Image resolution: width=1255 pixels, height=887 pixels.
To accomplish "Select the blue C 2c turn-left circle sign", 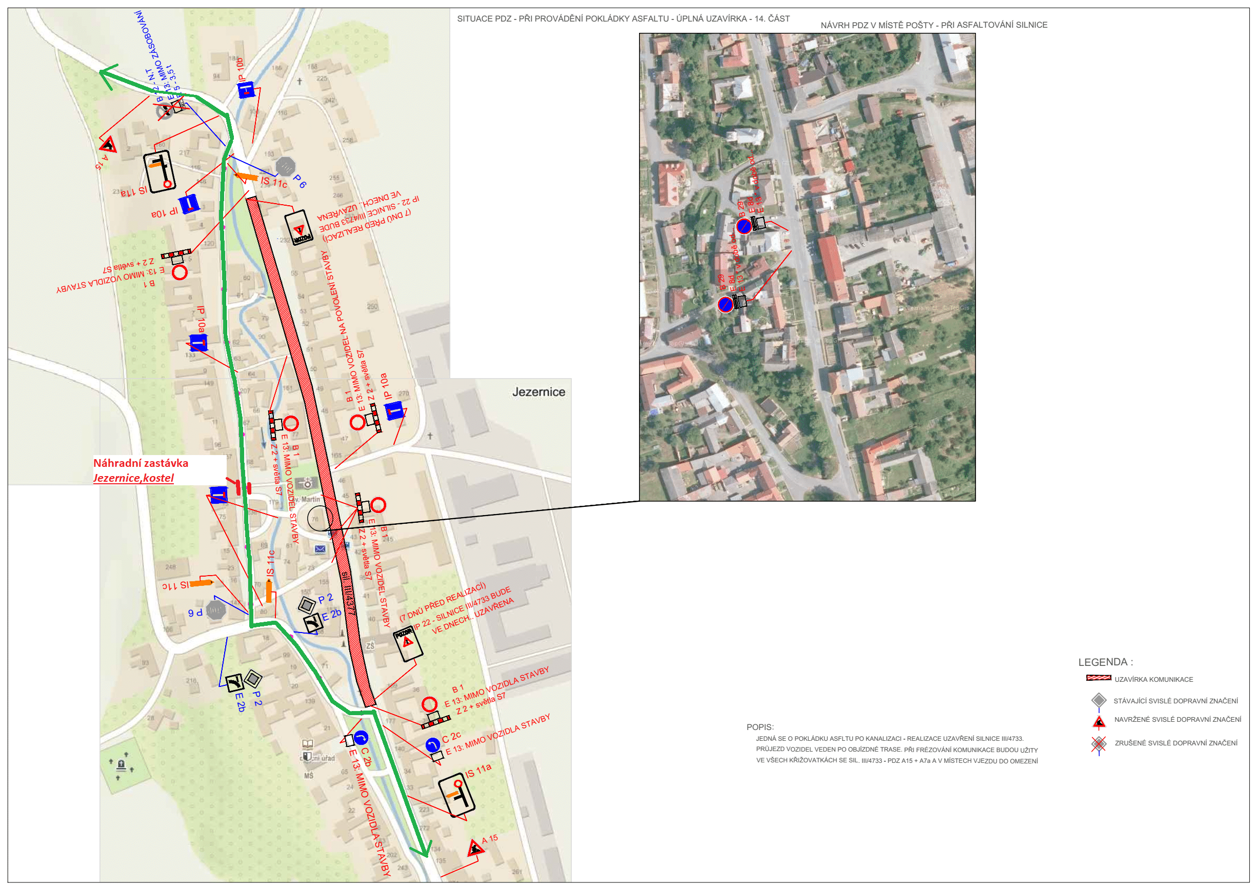I will 432,745.
